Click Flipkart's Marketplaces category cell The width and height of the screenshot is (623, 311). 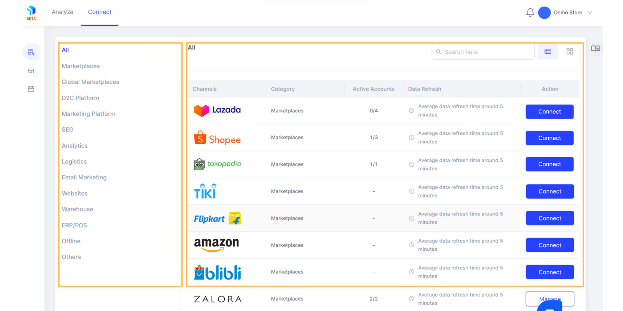click(287, 218)
